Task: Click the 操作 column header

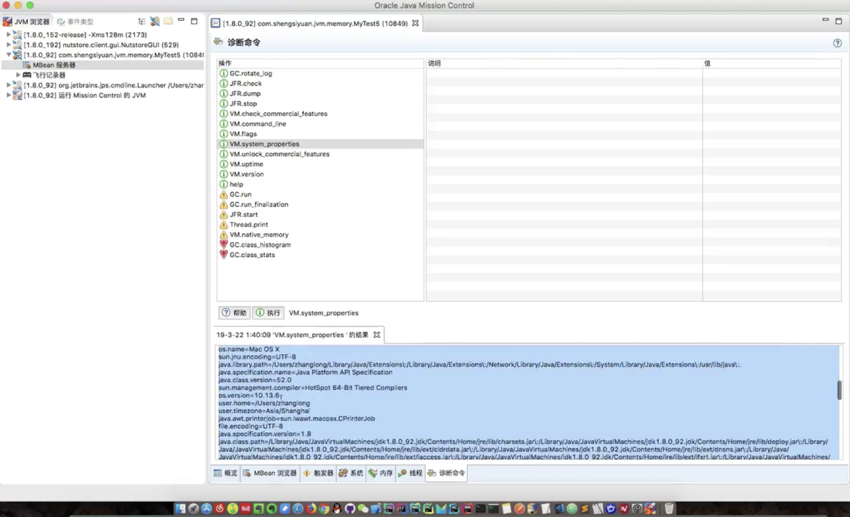Action: 320,63
